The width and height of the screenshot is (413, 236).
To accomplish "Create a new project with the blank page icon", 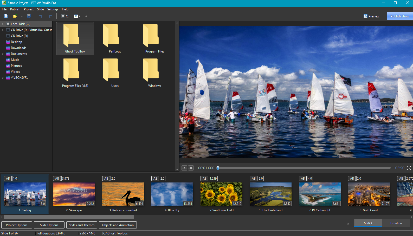I will [x=6, y=16].
